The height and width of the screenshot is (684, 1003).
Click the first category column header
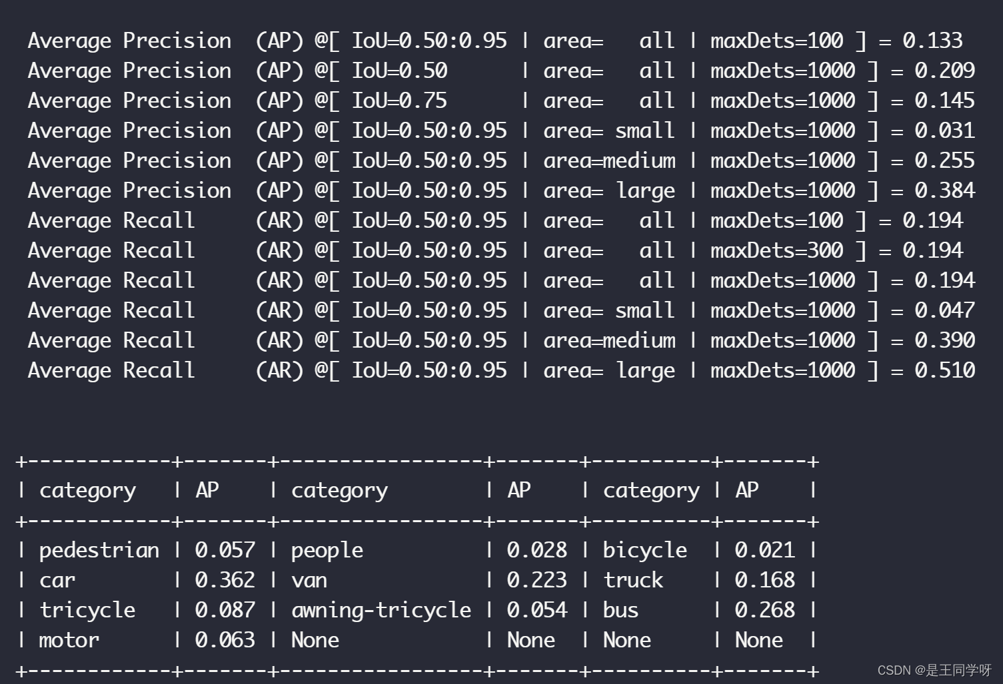(87, 490)
